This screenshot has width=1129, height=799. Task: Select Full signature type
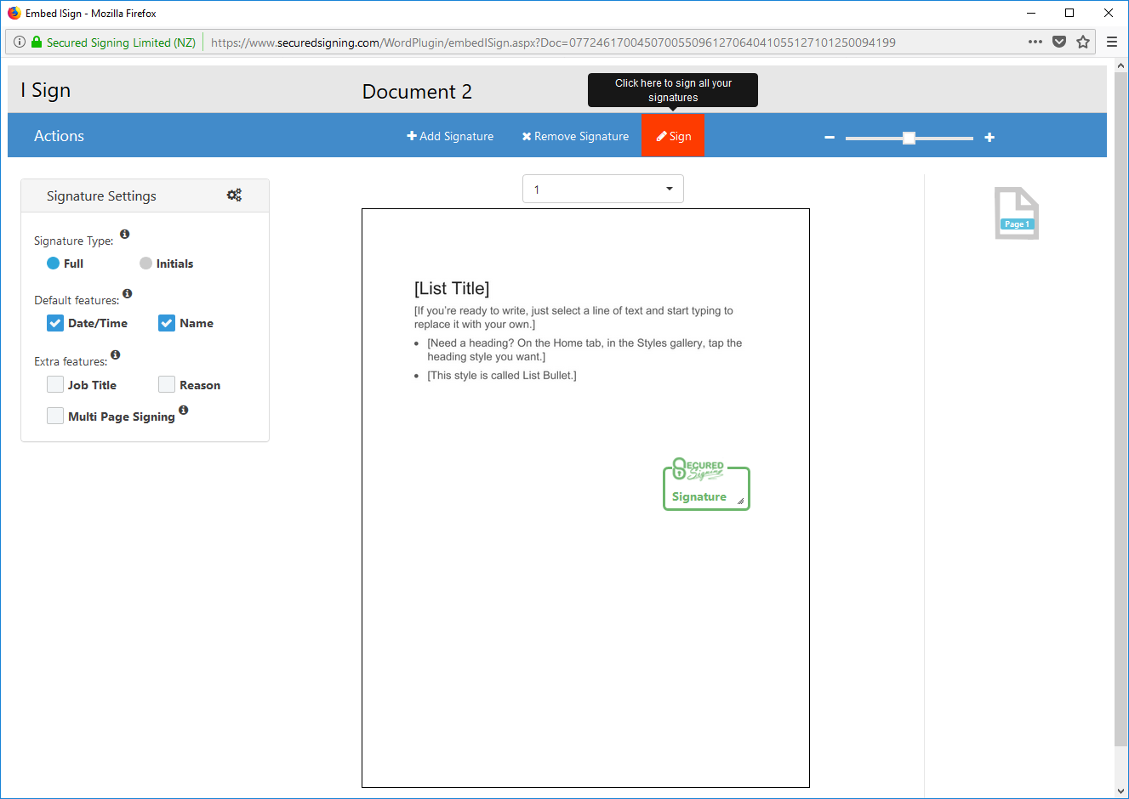(x=53, y=263)
